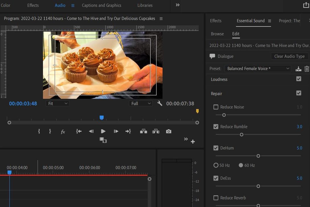The image size is (310, 207).
Task: Show more transport buttons chevron
Action: (x=186, y=139)
